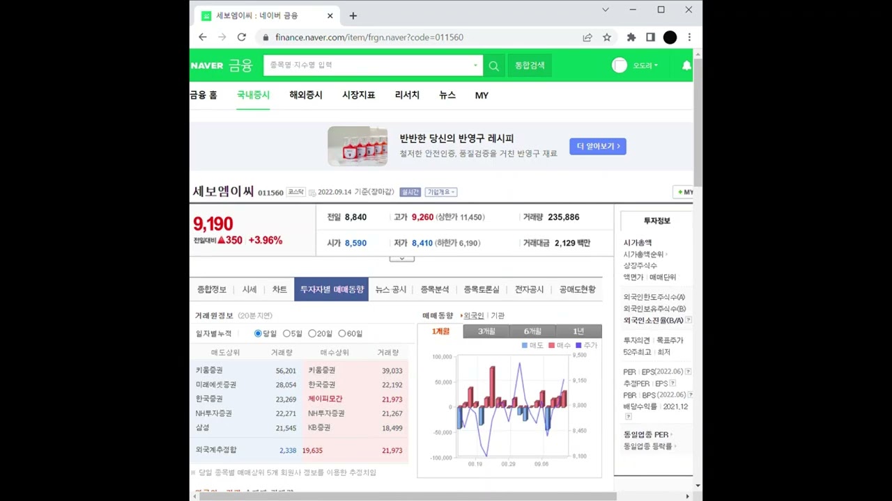
Task: Open the 국내증시 menu
Action: click(x=253, y=95)
